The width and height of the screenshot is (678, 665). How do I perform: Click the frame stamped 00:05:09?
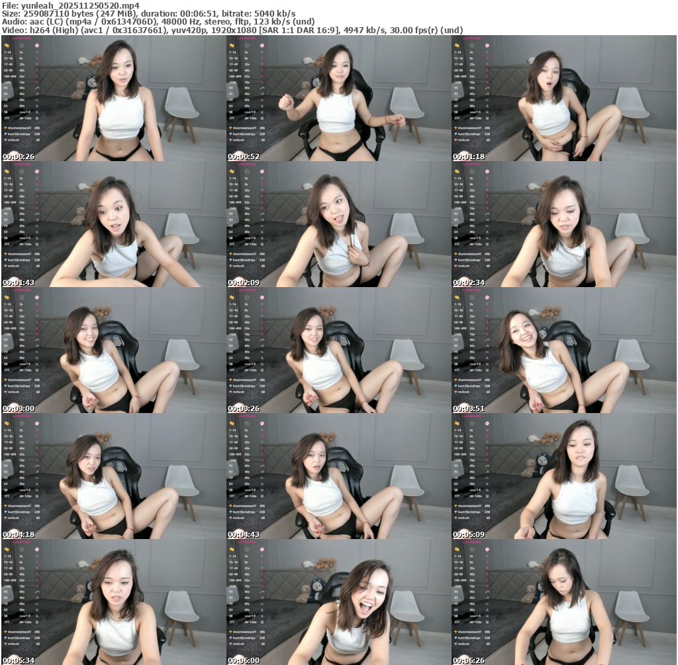563,477
